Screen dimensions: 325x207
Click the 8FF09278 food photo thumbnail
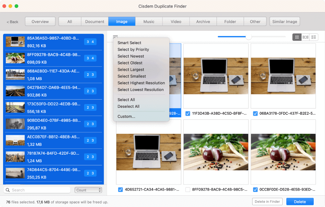click(216, 152)
